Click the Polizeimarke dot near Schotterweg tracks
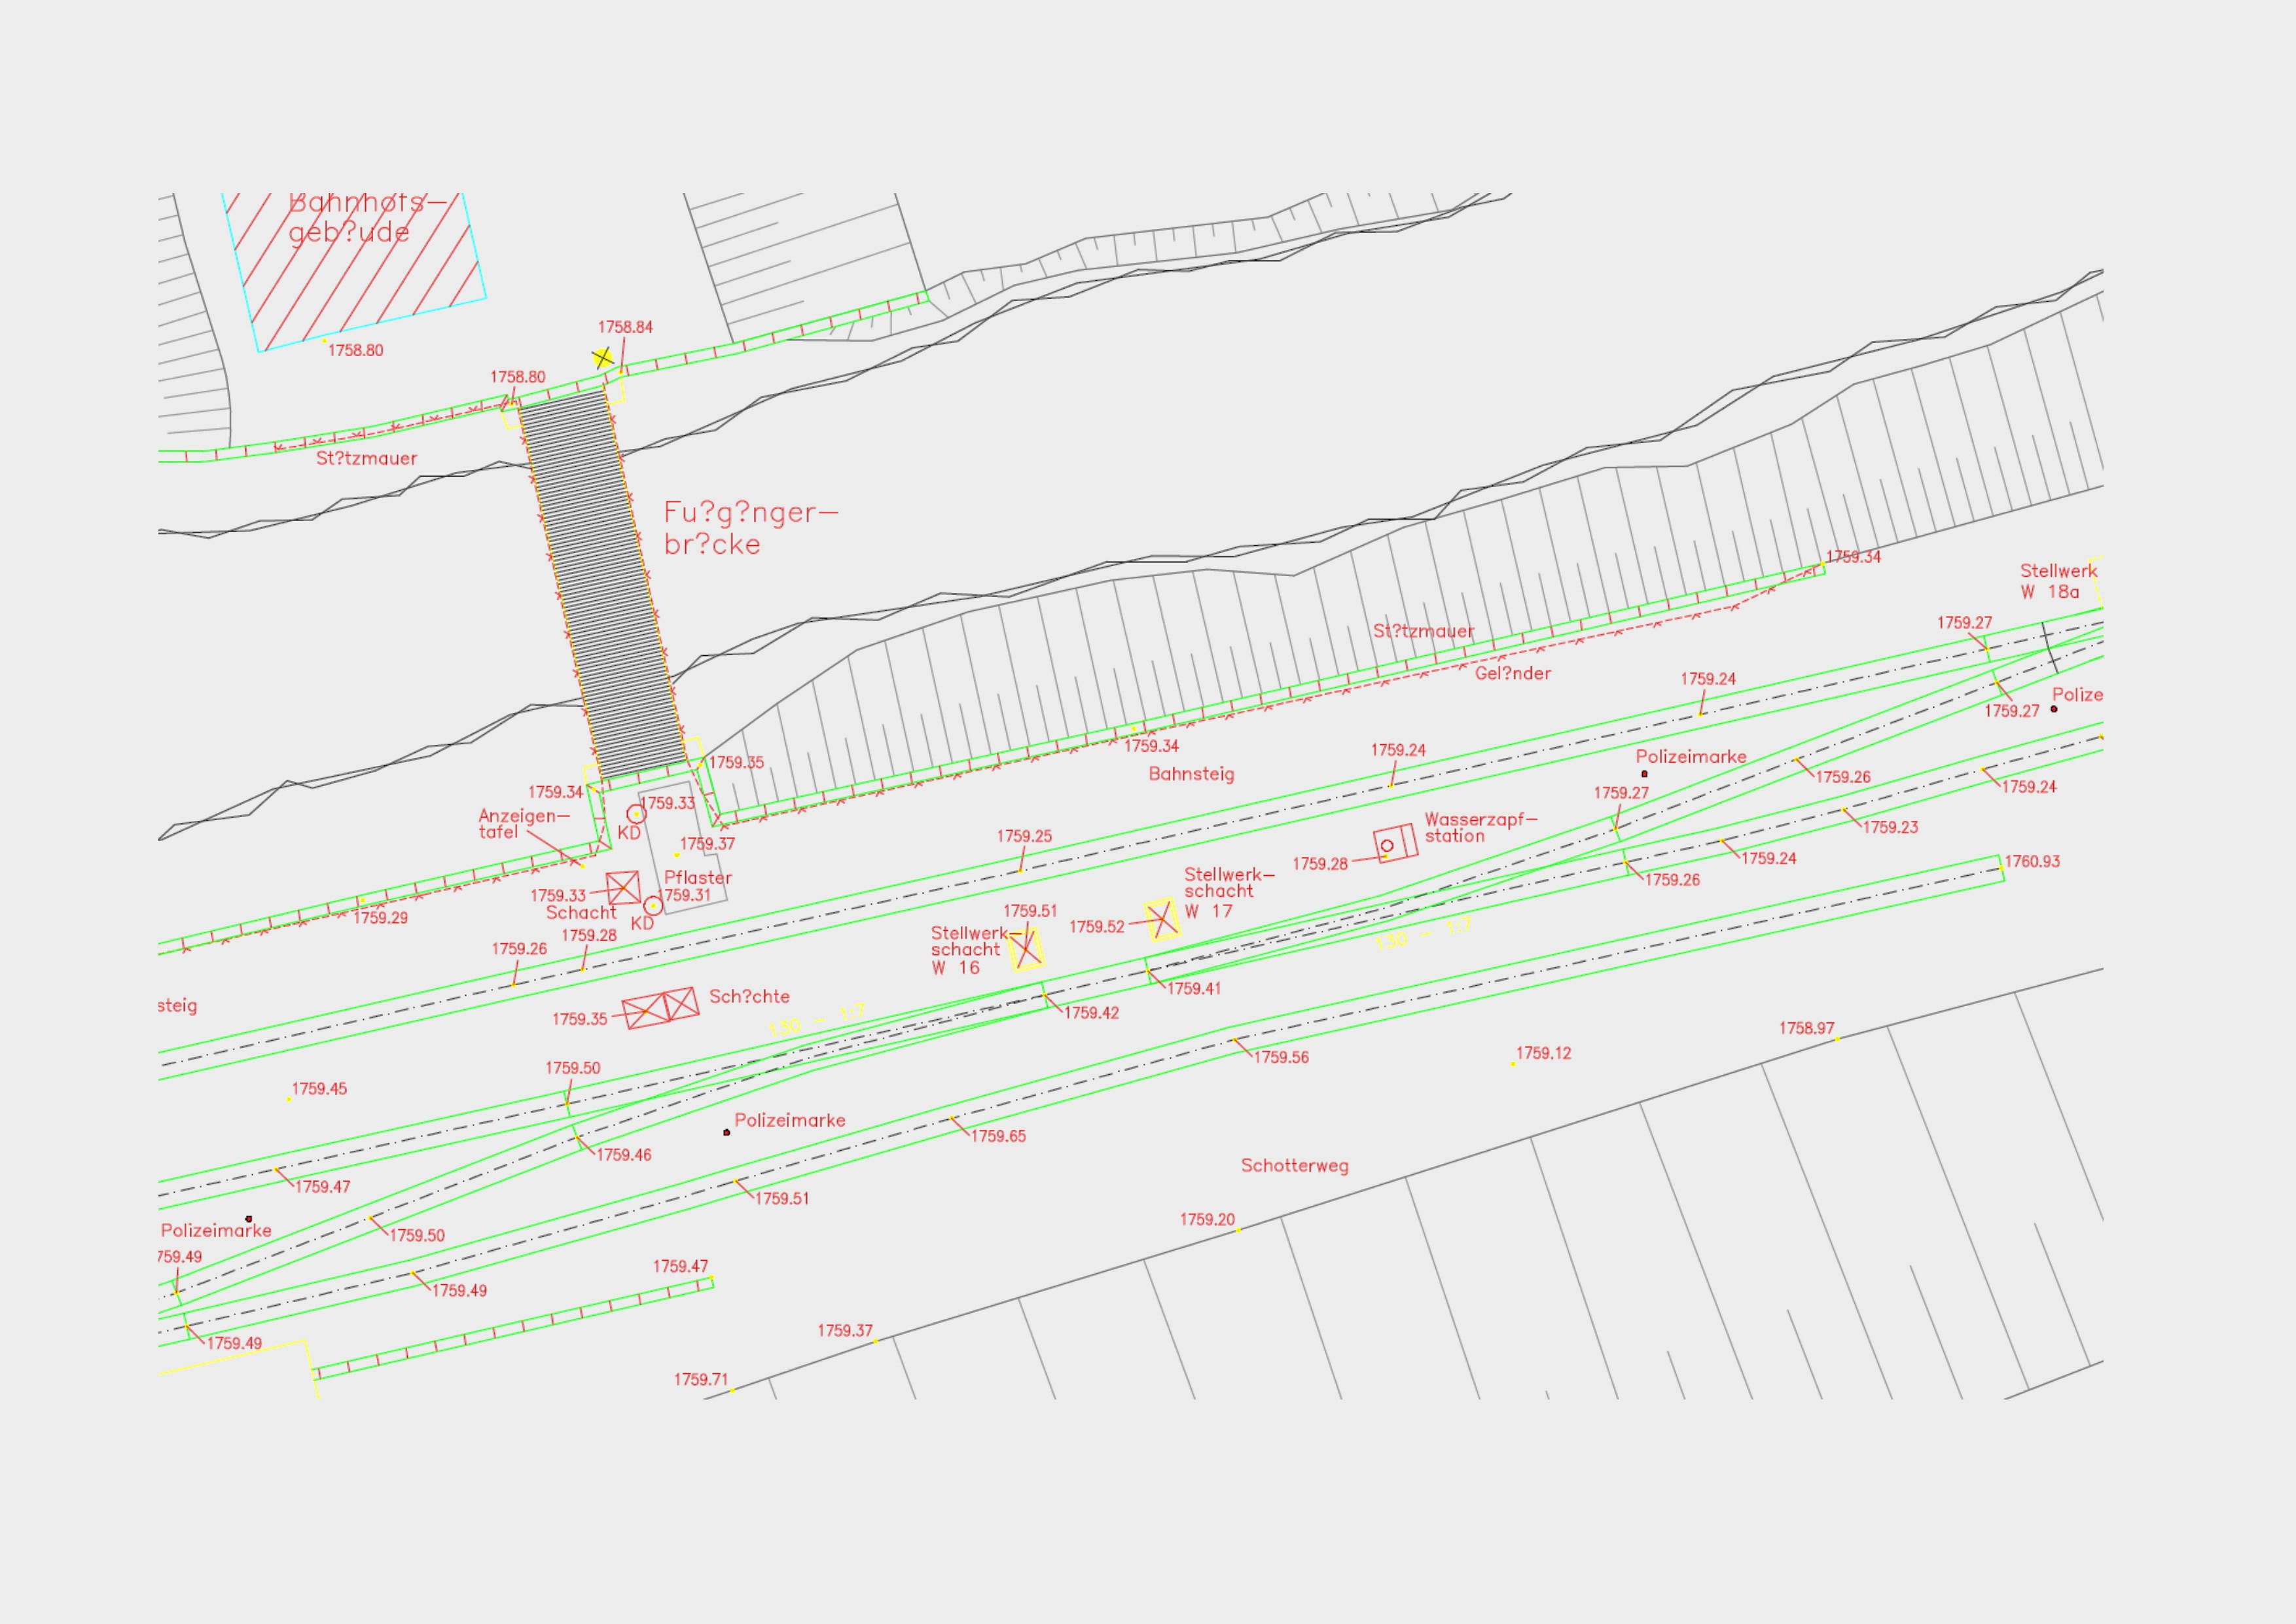Image resolution: width=2296 pixels, height=1624 pixels. pyautogui.click(x=727, y=1132)
